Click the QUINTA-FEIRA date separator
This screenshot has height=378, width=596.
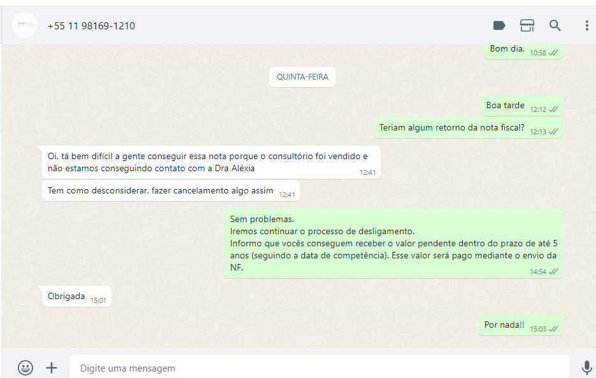302,77
